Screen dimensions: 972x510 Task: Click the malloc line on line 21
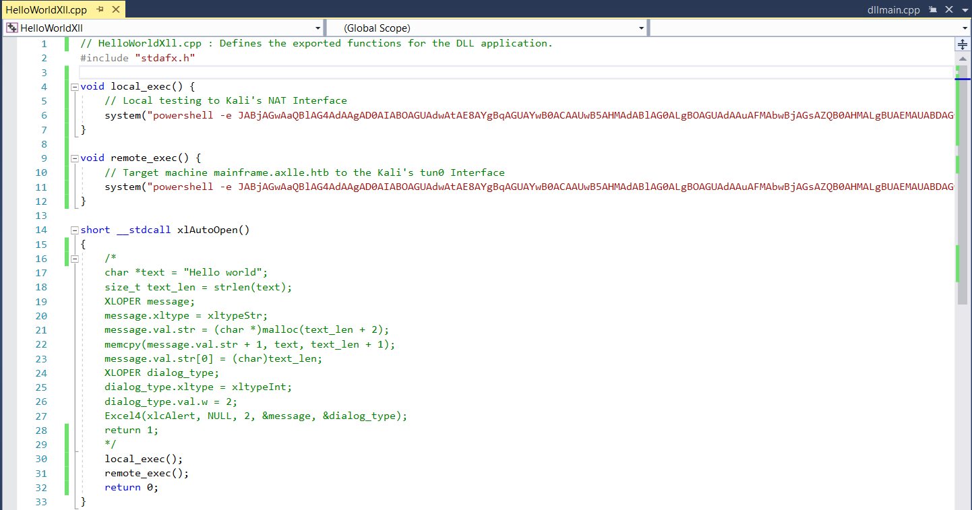247,330
